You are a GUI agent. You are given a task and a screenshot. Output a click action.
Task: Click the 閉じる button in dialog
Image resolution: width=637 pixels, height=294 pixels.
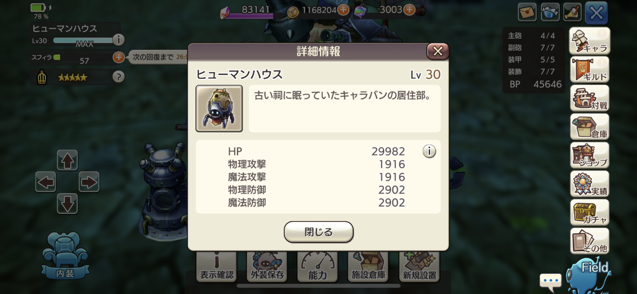point(318,232)
